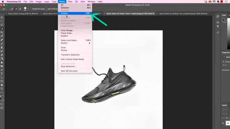230x129 pixels.
Task: Choose Subject from Select menu
Action: click(75, 36)
